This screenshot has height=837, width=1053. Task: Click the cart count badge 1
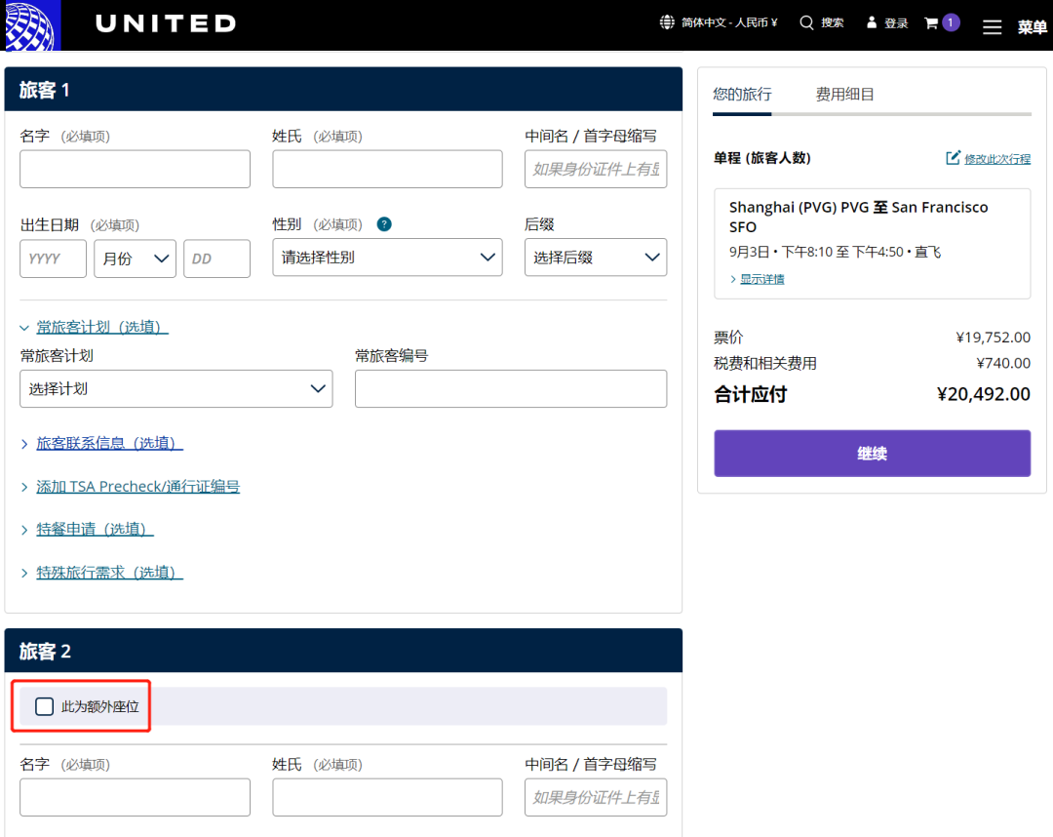click(951, 22)
